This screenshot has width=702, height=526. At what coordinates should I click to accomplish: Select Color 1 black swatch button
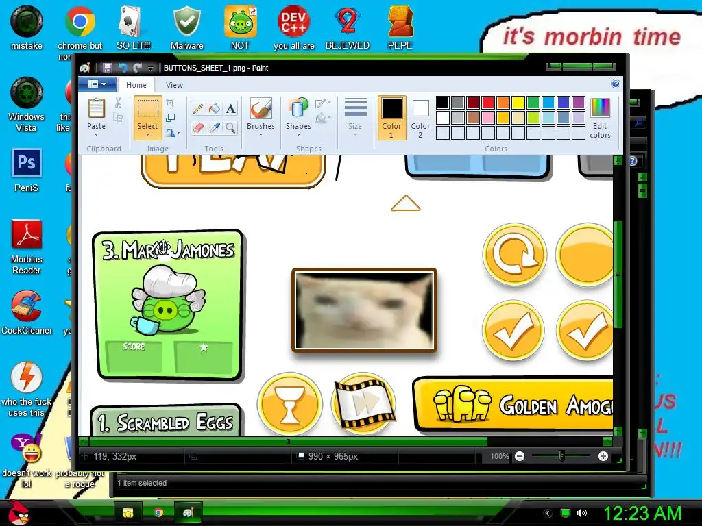pos(391,118)
